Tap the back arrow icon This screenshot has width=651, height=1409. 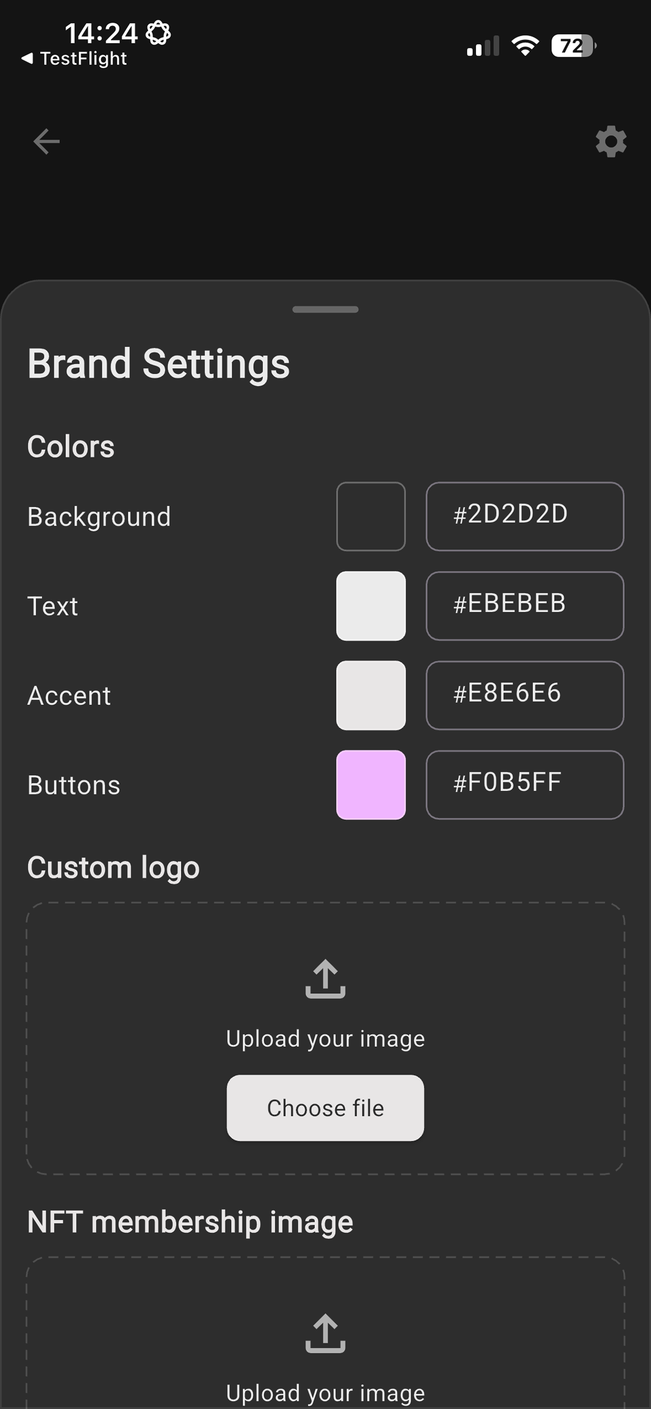[x=47, y=142]
